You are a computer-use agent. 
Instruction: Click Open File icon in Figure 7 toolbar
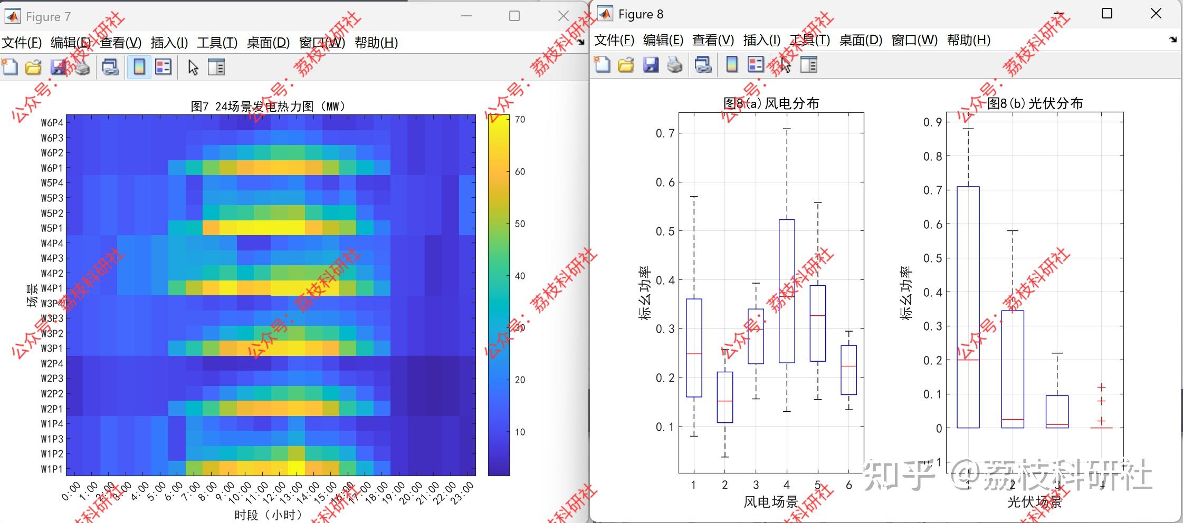click(x=34, y=67)
